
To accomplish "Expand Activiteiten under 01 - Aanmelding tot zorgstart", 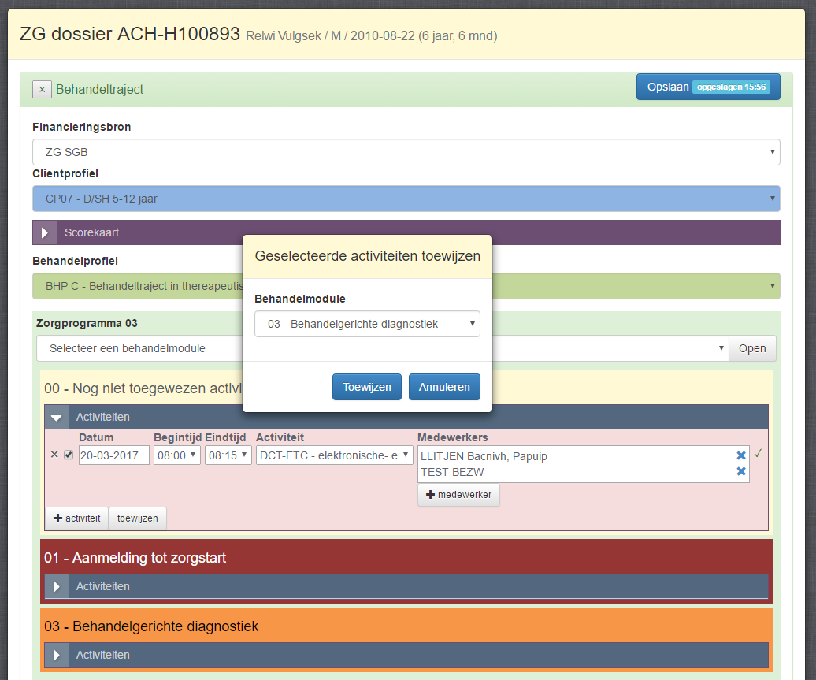I will pos(56,586).
